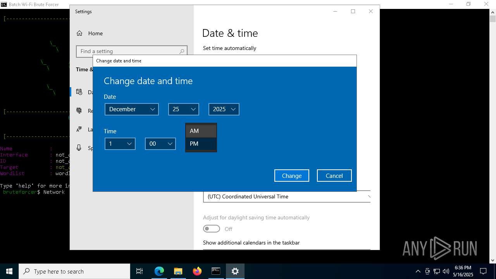Click the taskbar search box

74,271
